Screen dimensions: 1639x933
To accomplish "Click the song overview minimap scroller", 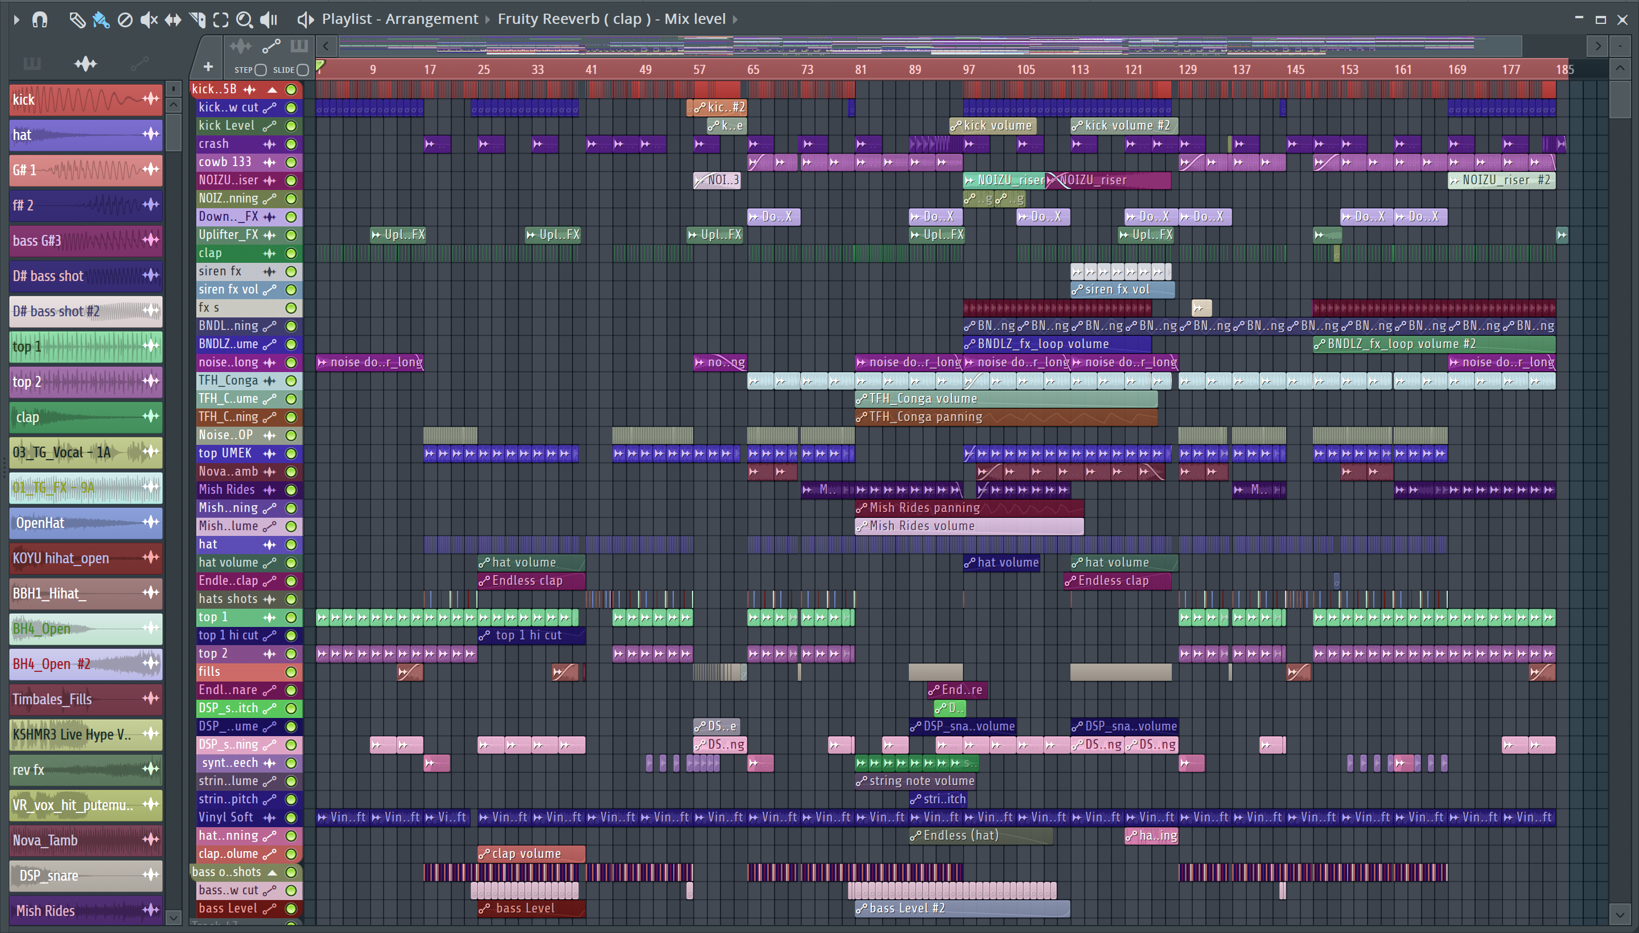I will (929, 46).
